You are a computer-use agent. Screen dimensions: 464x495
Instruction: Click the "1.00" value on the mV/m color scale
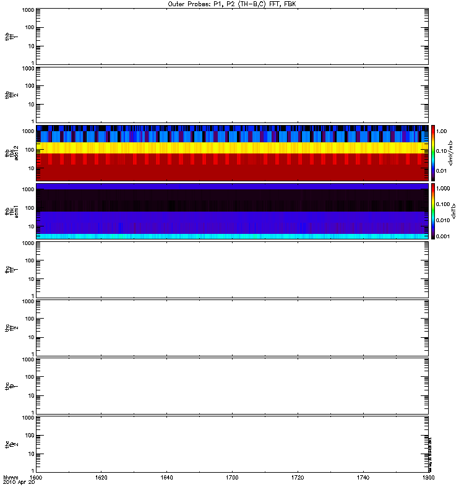point(441,131)
